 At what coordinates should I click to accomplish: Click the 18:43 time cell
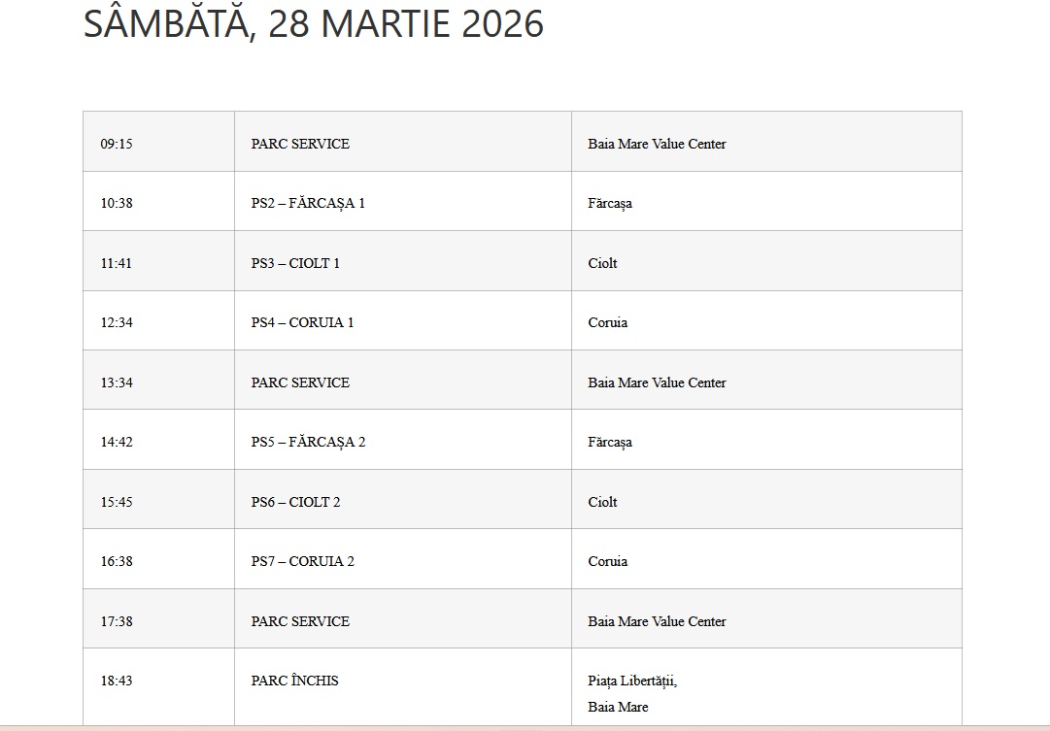(x=117, y=681)
